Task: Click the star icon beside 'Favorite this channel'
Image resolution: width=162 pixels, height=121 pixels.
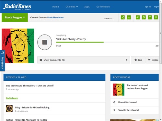Action: tap(114, 110)
